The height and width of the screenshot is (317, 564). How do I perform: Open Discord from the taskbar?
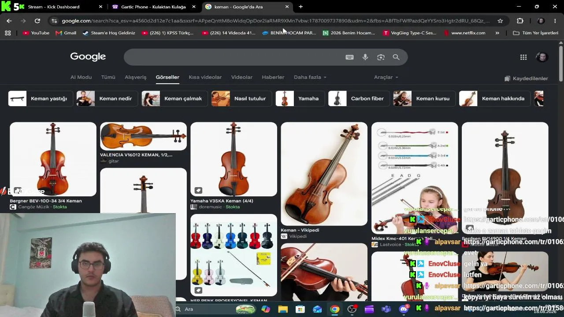[404, 309]
